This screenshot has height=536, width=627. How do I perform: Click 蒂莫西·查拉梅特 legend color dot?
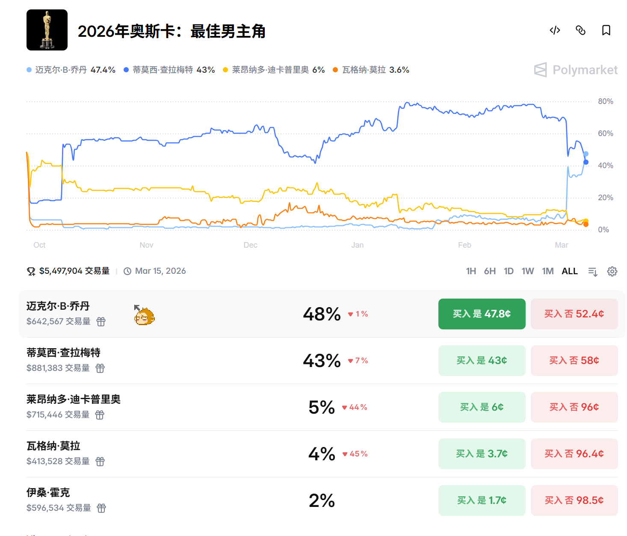tap(126, 70)
